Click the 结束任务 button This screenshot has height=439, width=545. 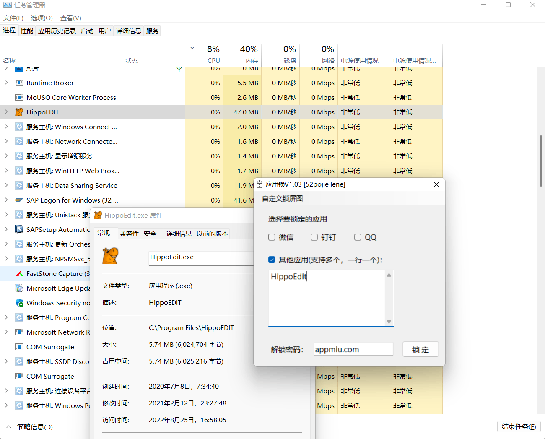point(519,426)
